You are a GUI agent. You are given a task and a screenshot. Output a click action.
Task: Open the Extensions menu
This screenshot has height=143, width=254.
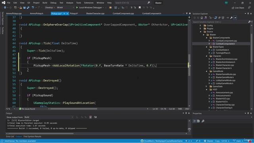pyautogui.click(x=89, y=3)
